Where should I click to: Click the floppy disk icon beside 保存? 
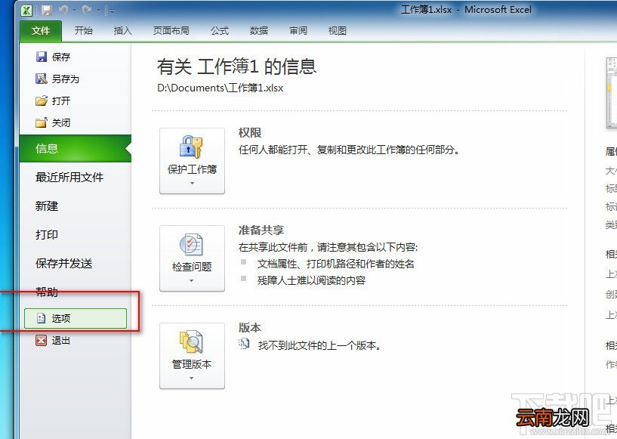(x=42, y=57)
